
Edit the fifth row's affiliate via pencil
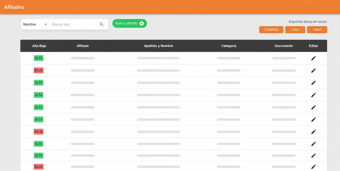click(313, 107)
